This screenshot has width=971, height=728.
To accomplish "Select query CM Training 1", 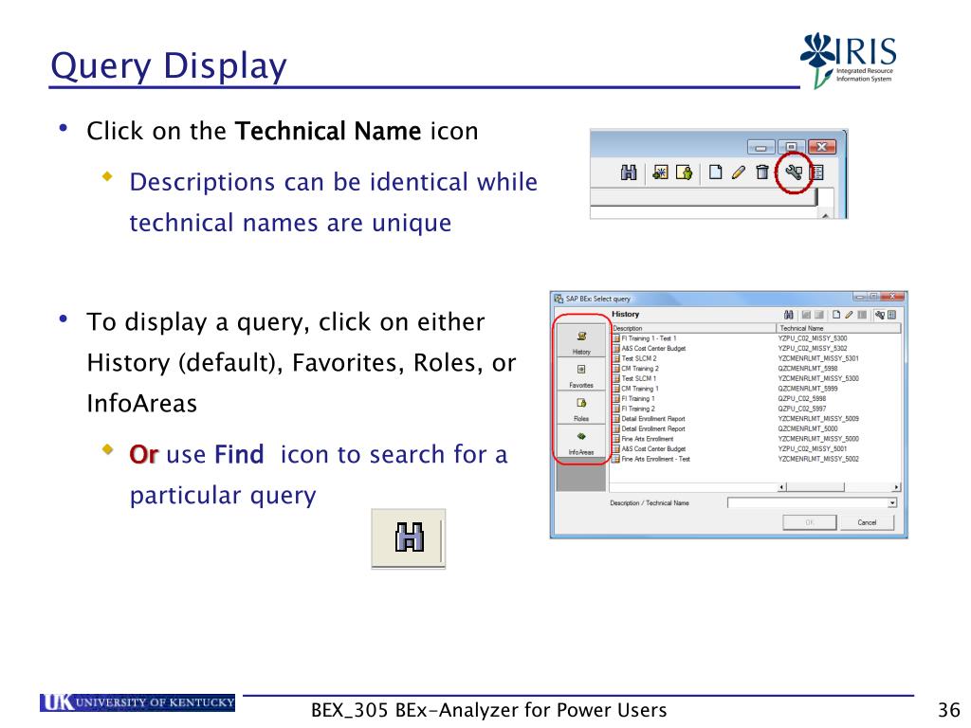I will (640, 389).
